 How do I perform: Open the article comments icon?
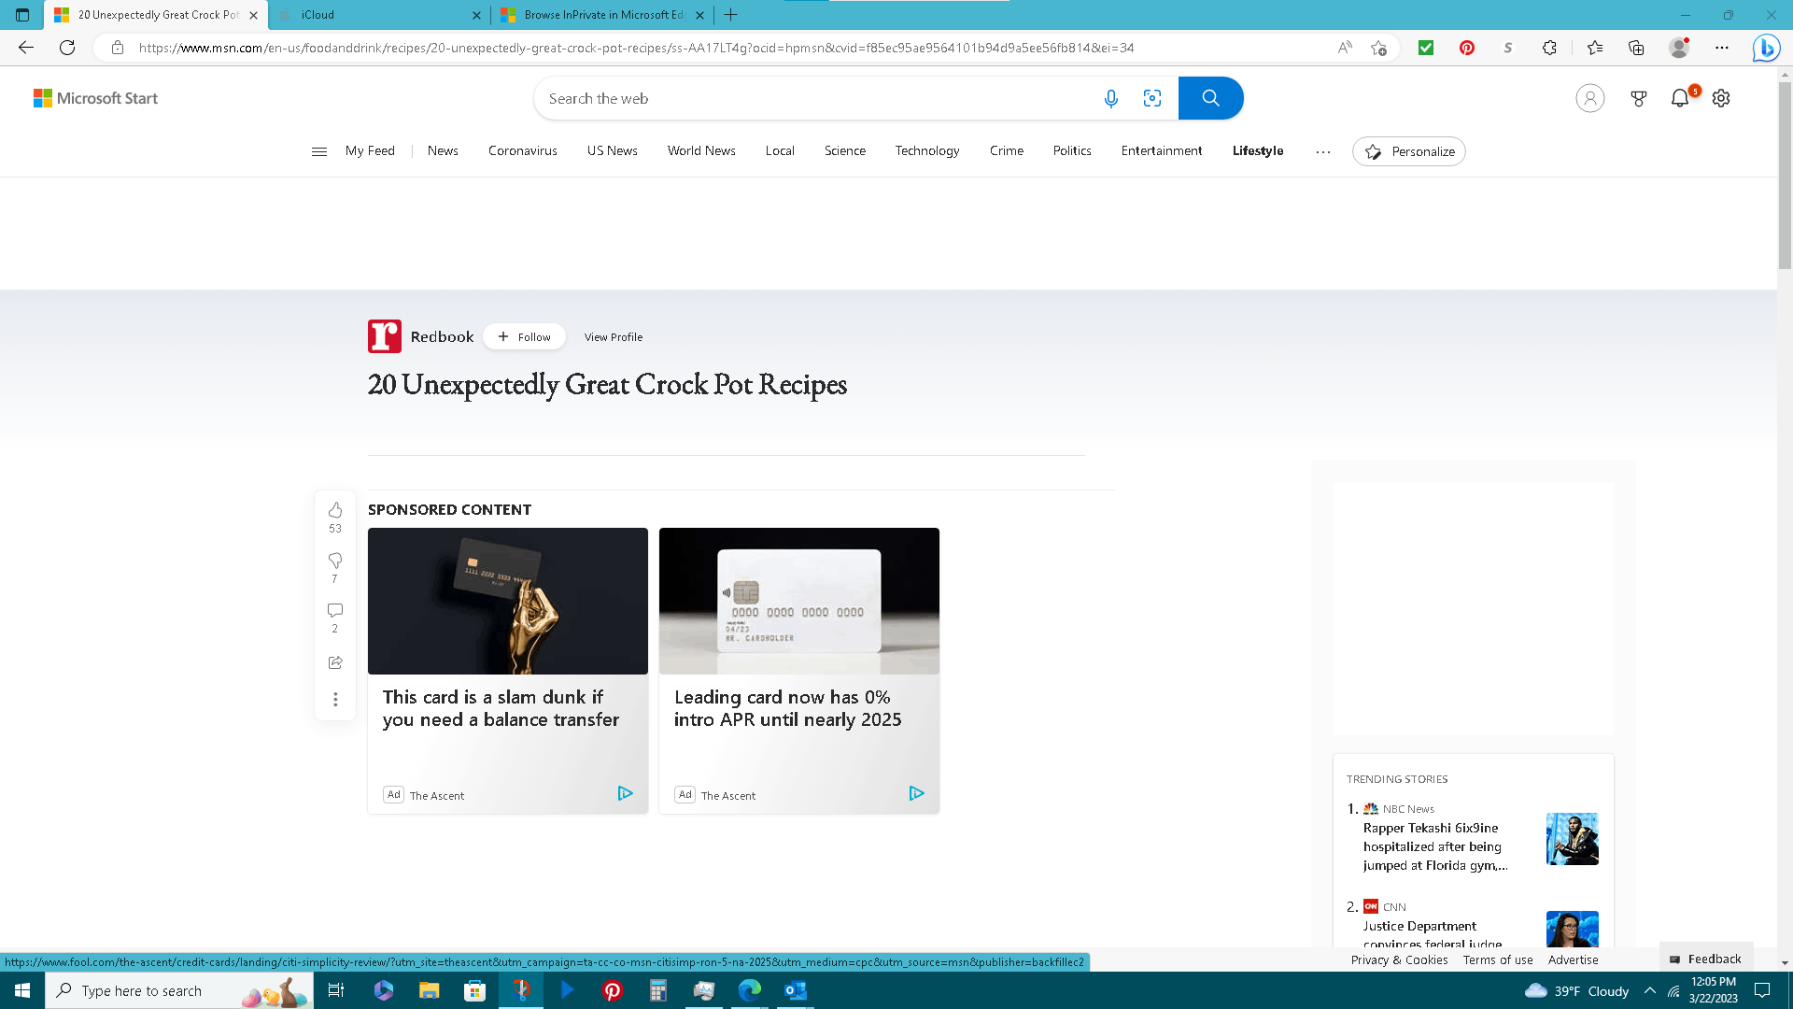(x=335, y=611)
